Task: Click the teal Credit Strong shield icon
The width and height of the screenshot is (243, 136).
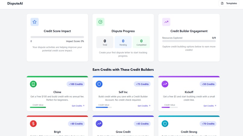Action: [x=165, y=124]
